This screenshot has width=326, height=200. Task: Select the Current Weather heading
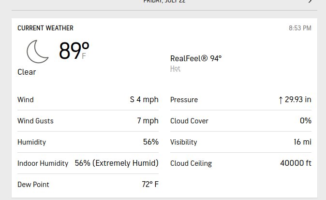(x=45, y=28)
